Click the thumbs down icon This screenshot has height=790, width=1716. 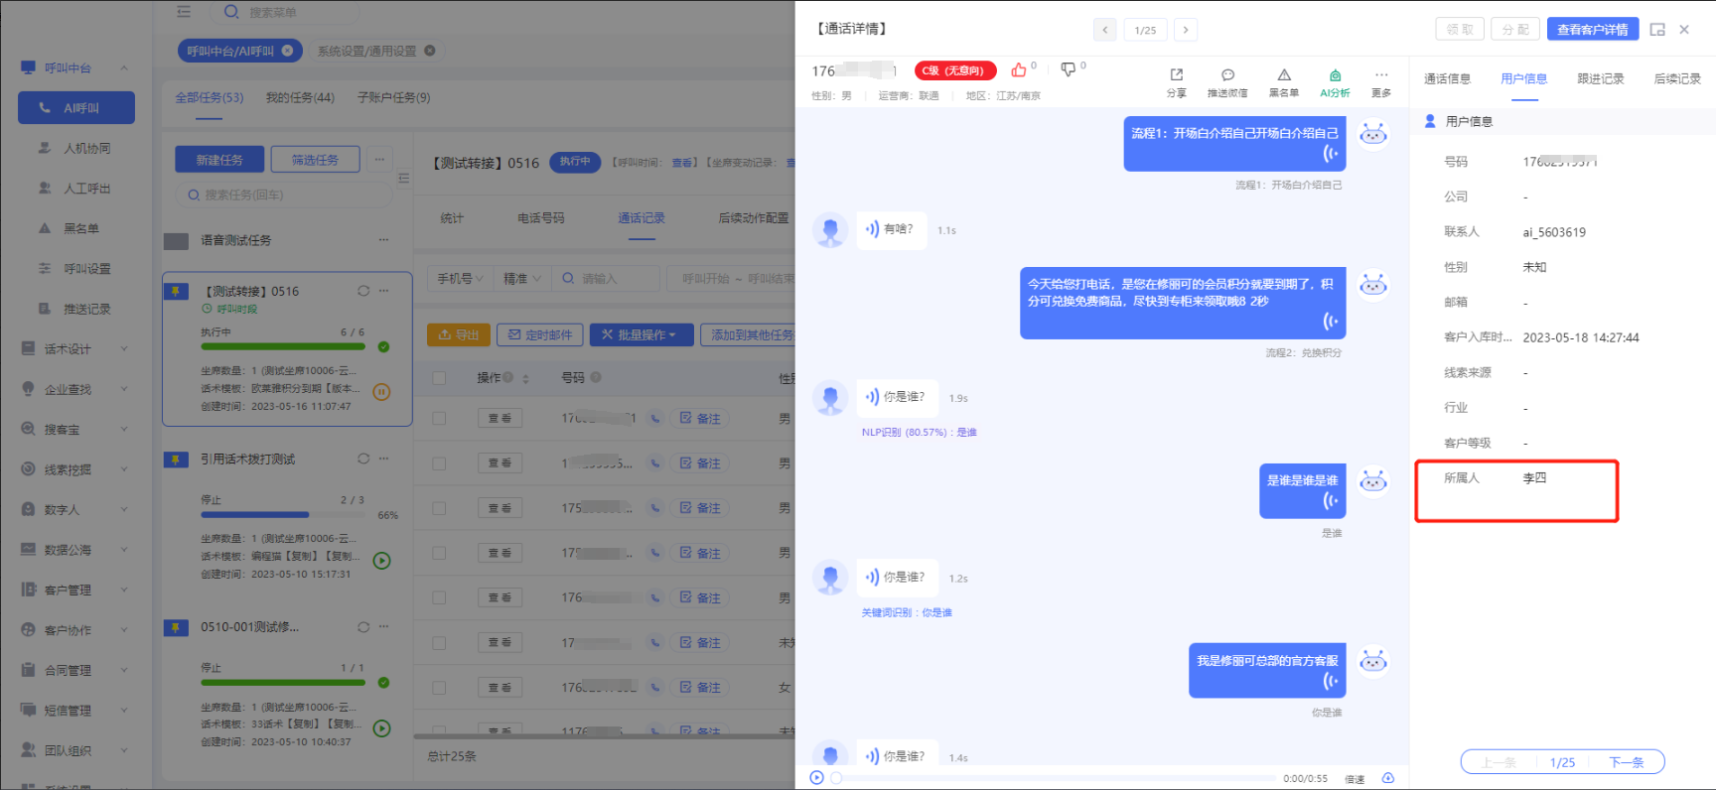pos(1069,69)
